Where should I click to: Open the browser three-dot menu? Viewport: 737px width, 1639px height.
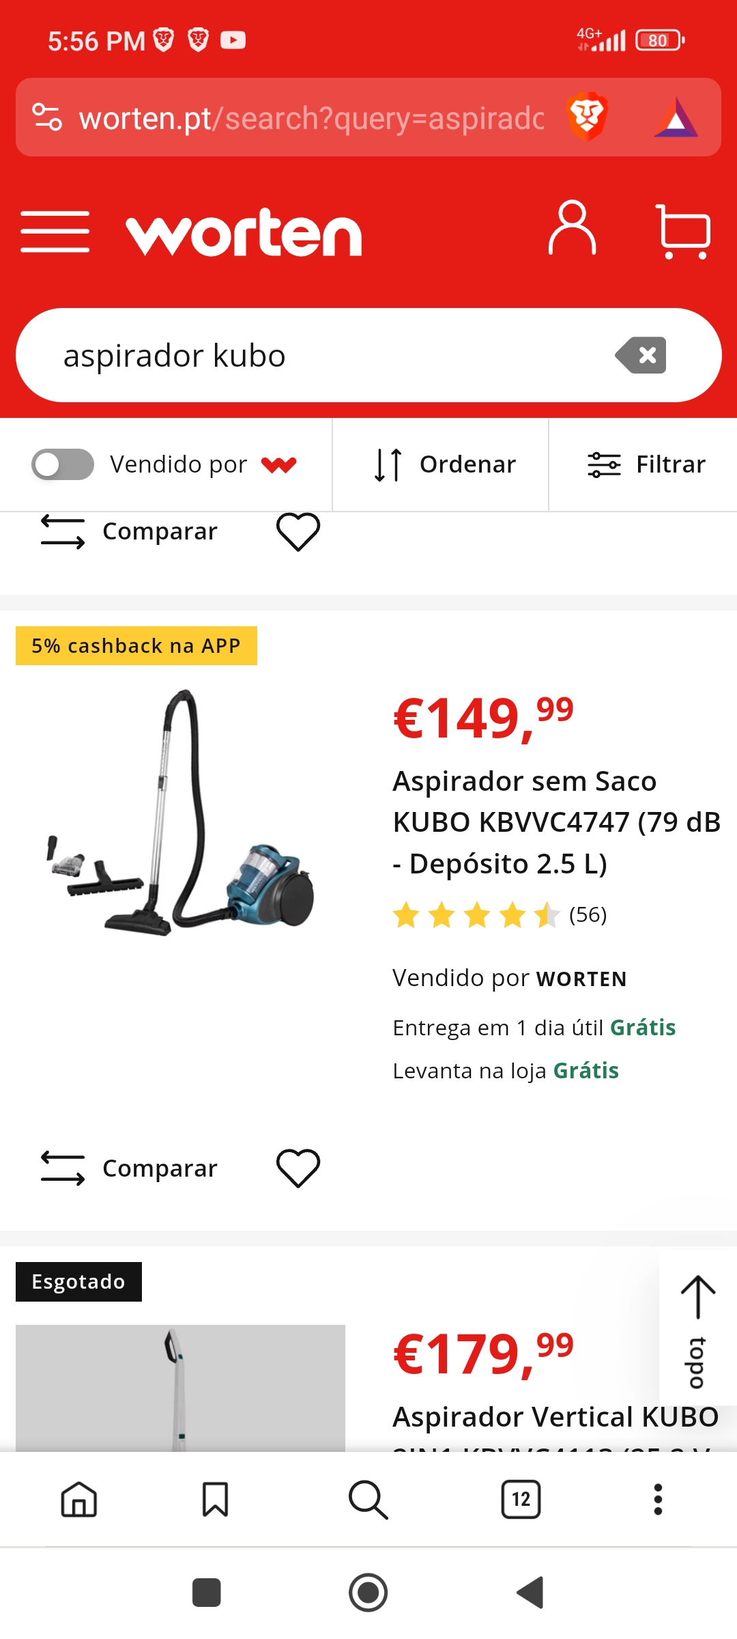tap(658, 1499)
